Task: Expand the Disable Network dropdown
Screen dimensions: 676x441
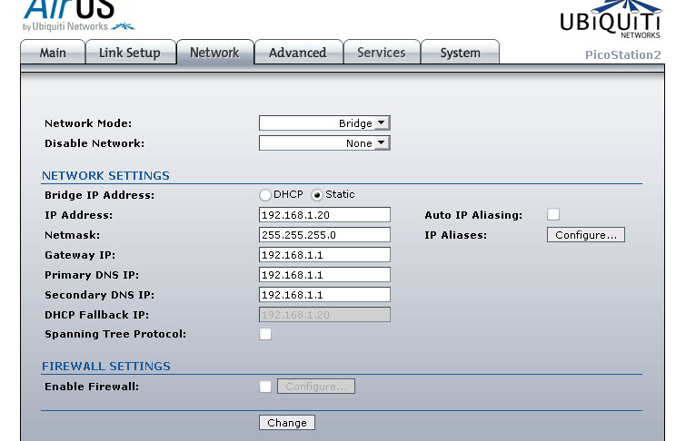Action: tap(324, 143)
